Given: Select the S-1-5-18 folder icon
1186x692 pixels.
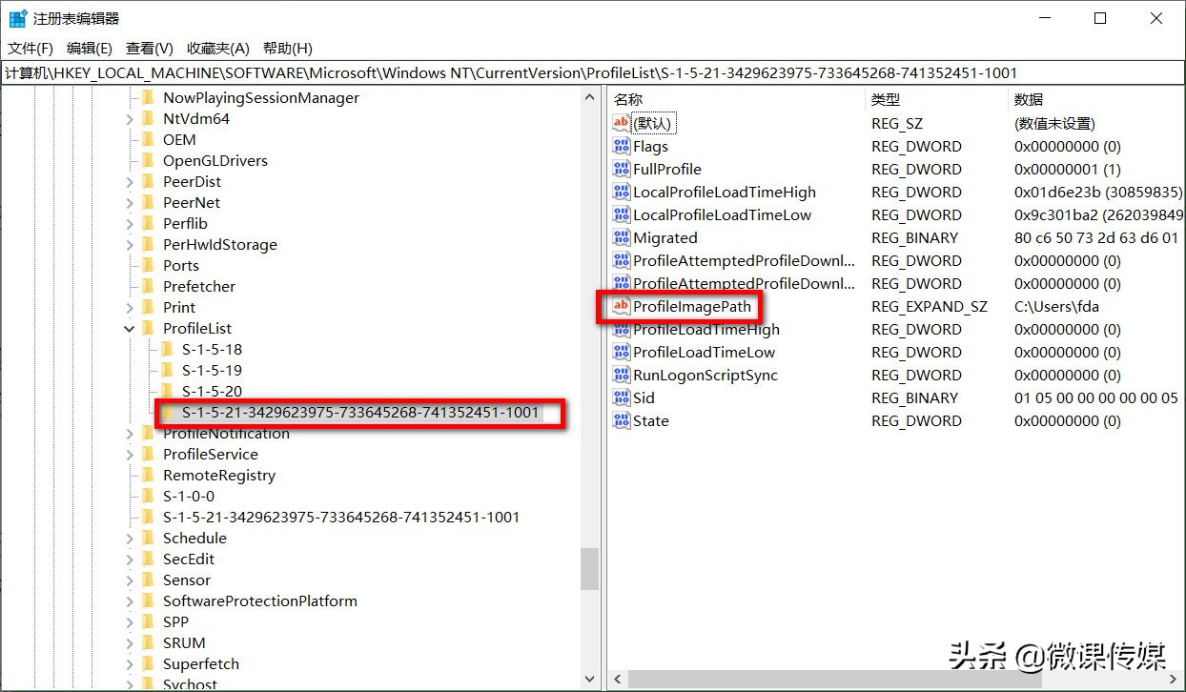Looking at the screenshot, I should coord(167,349).
